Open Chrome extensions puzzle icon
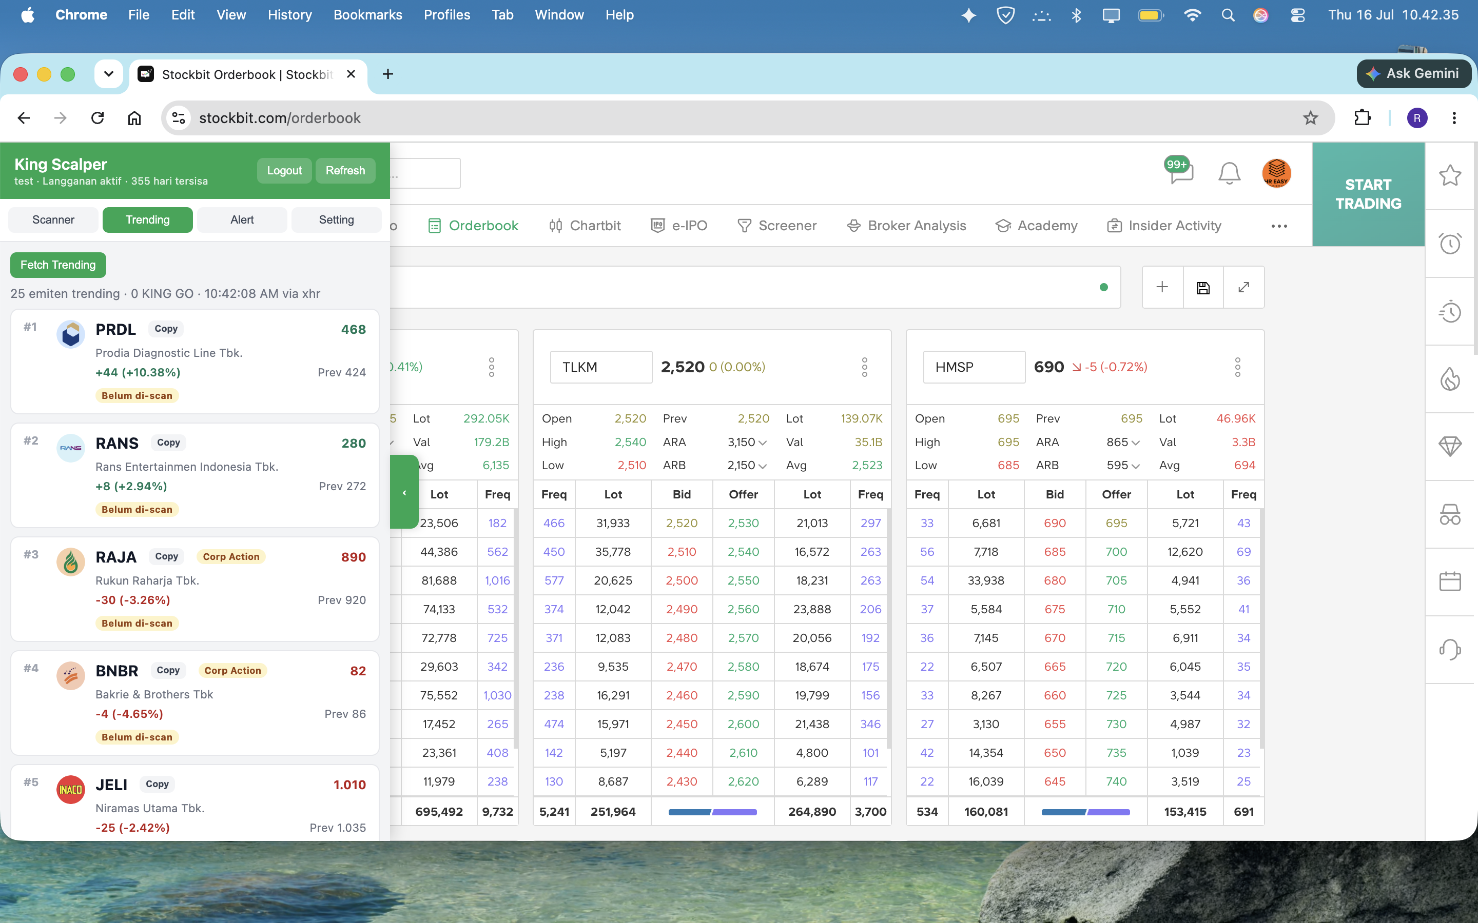The width and height of the screenshot is (1478, 923). click(x=1363, y=118)
